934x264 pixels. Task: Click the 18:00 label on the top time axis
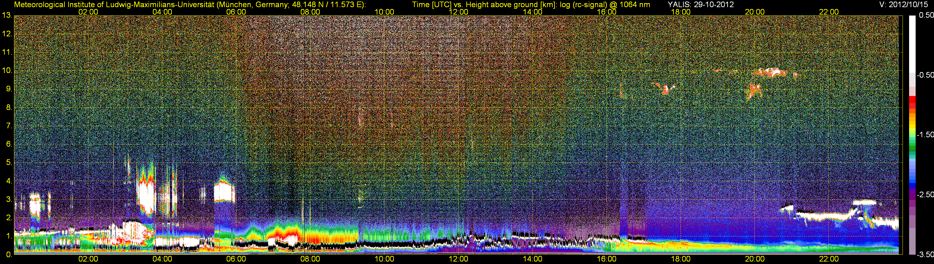click(x=681, y=12)
